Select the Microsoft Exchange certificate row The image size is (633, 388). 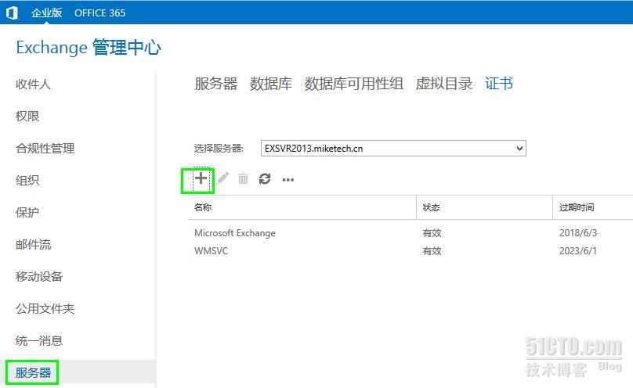[x=411, y=233]
